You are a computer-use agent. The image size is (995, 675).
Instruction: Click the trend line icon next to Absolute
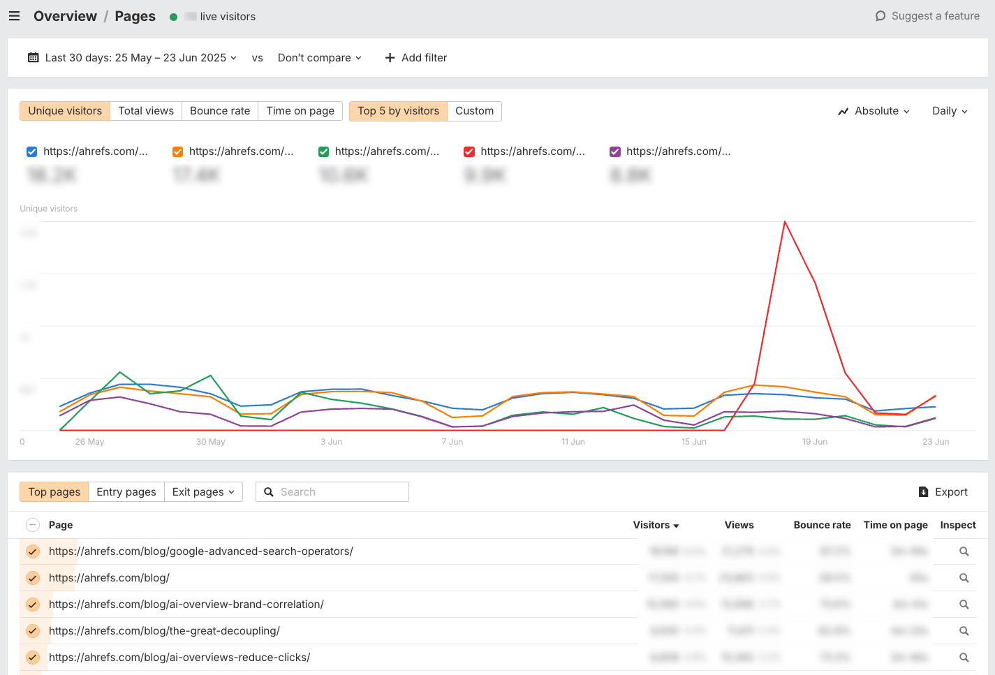(x=843, y=110)
